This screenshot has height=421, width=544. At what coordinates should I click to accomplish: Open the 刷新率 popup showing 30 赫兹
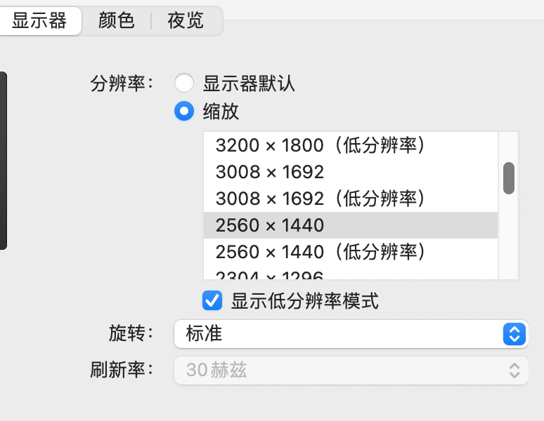350,370
